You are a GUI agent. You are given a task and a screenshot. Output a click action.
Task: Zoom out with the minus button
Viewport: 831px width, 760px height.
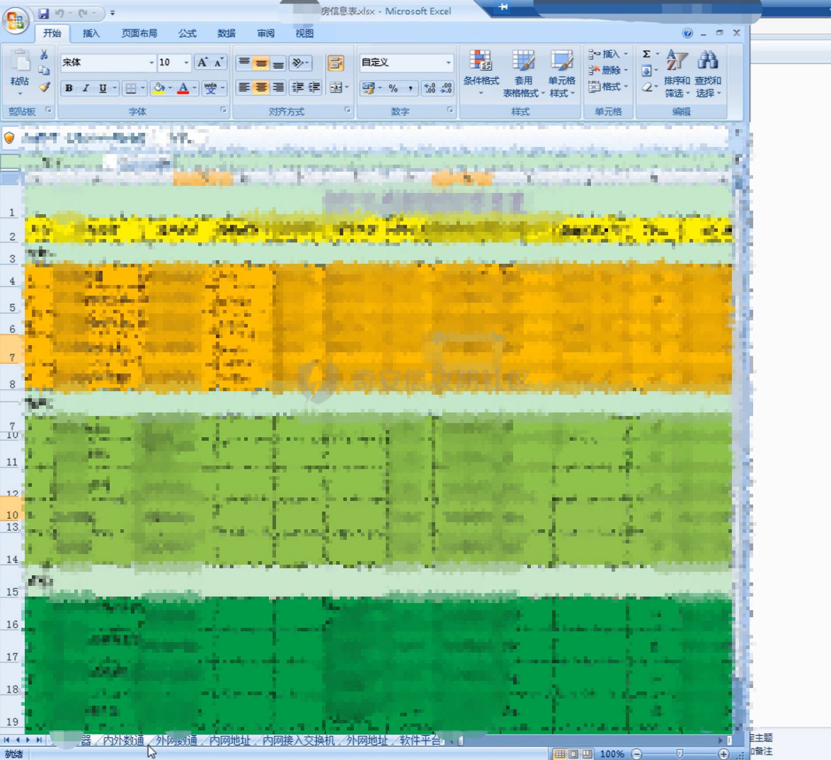click(636, 754)
